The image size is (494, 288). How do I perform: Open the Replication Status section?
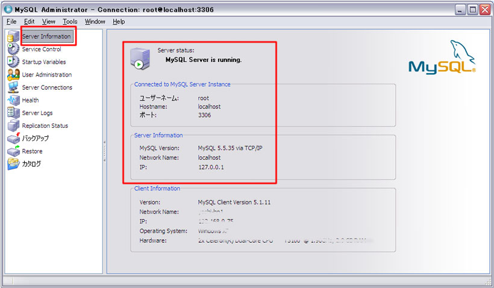click(45, 125)
